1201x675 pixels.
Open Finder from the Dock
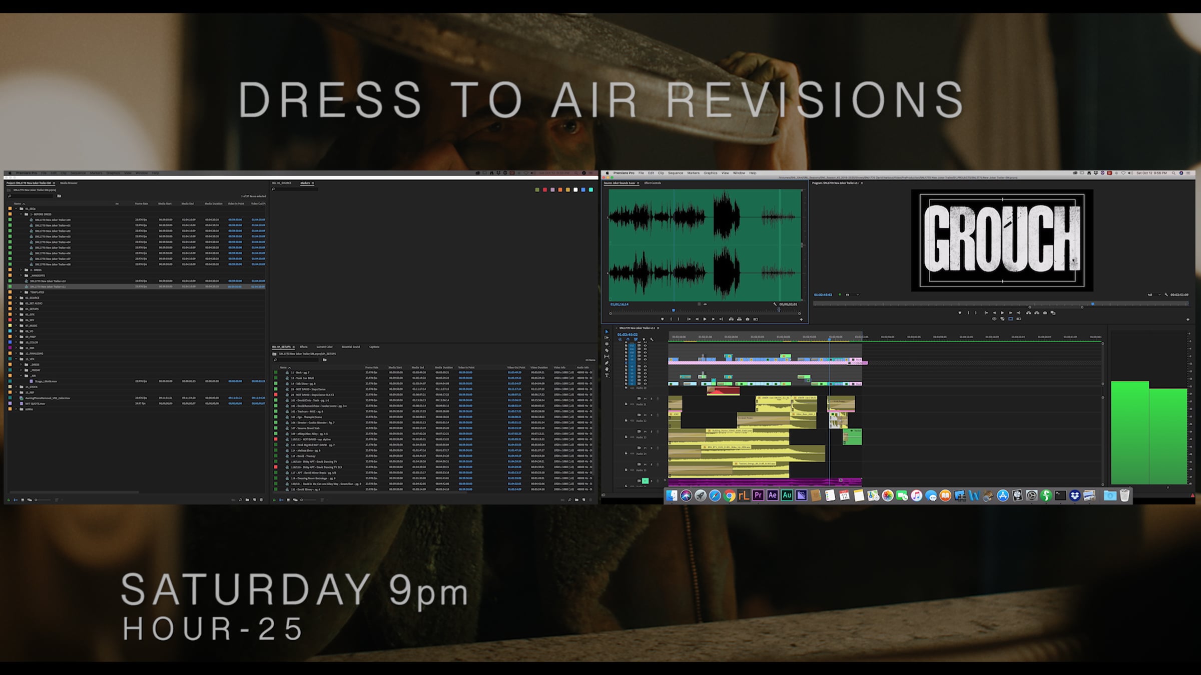(x=672, y=495)
